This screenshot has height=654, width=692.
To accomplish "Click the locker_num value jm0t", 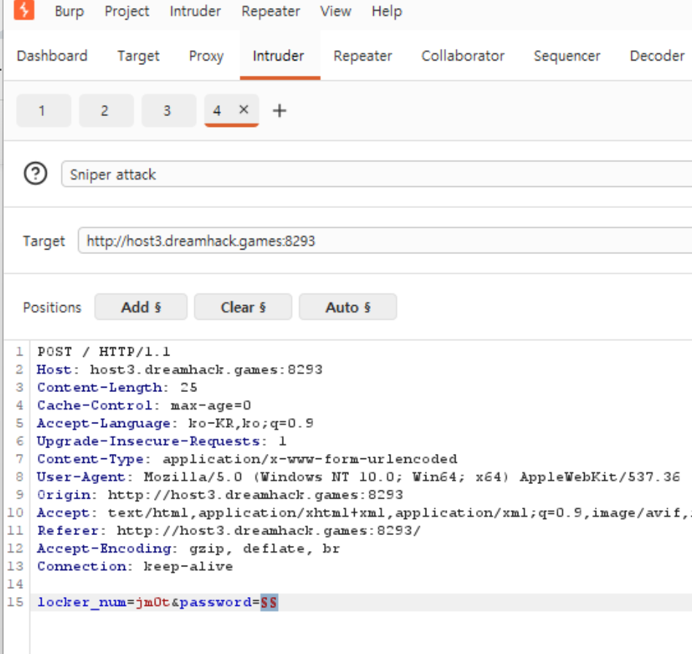I will (x=153, y=602).
